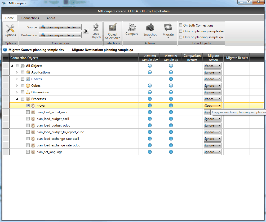This screenshot has height=222, width=266.
Task: Click the planning sample dev column header
Action: coord(149,58)
